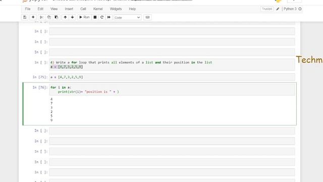323x182 pixels.
Task: Interrupt the kernel with stop icon
Action: pyautogui.click(x=95, y=17)
